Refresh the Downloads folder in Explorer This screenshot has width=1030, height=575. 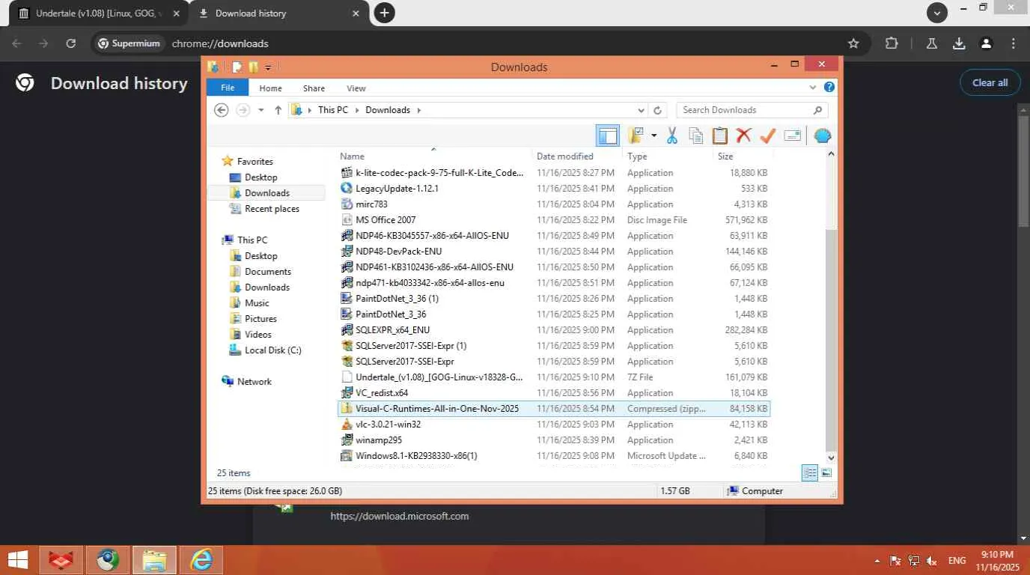pyautogui.click(x=658, y=110)
